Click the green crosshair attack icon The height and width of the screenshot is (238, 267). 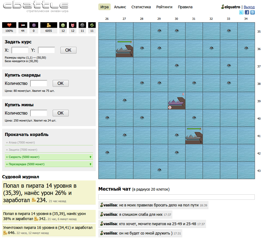[63, 25]
